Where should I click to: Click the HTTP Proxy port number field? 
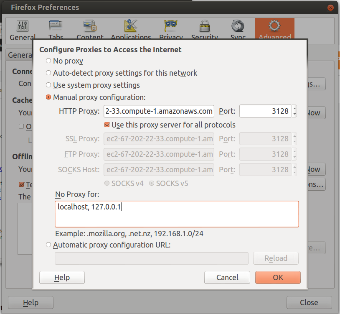click(265, 111)
